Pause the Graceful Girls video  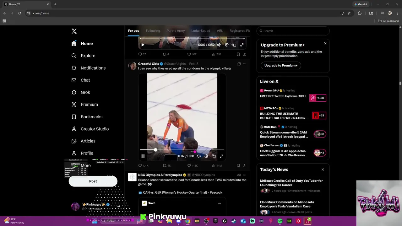[143, 156]
